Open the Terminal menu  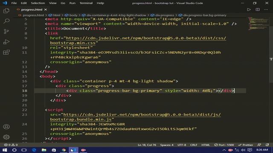86,3
